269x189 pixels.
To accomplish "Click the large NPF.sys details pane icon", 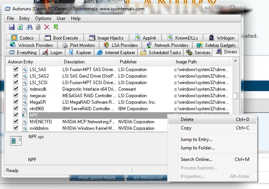I will click(x=16, y=141).
